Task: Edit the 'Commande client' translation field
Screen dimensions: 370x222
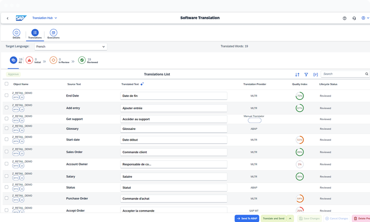Action: point(174,152)
